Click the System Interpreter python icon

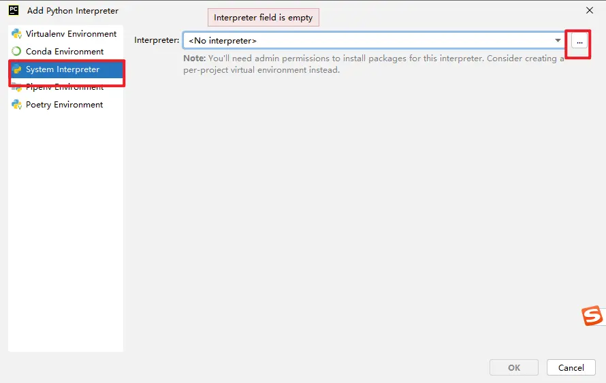click(16, 69)
